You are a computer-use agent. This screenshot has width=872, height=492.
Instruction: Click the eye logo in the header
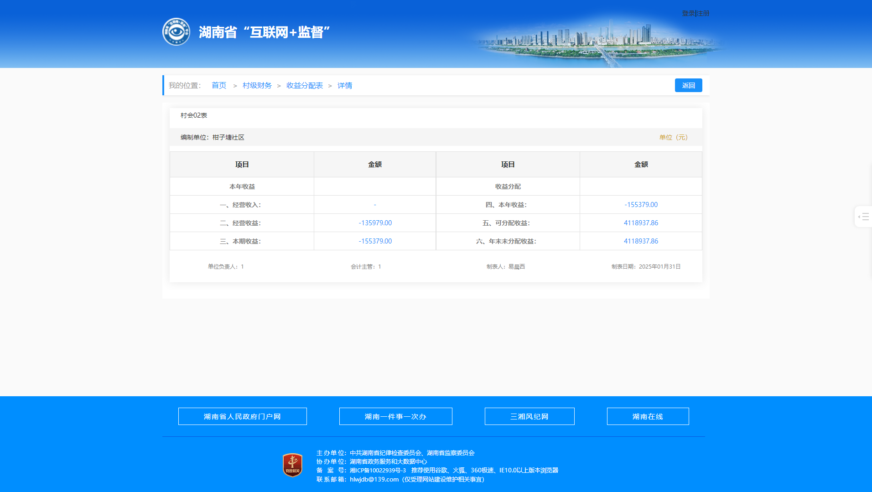click(x=176, y=32)
